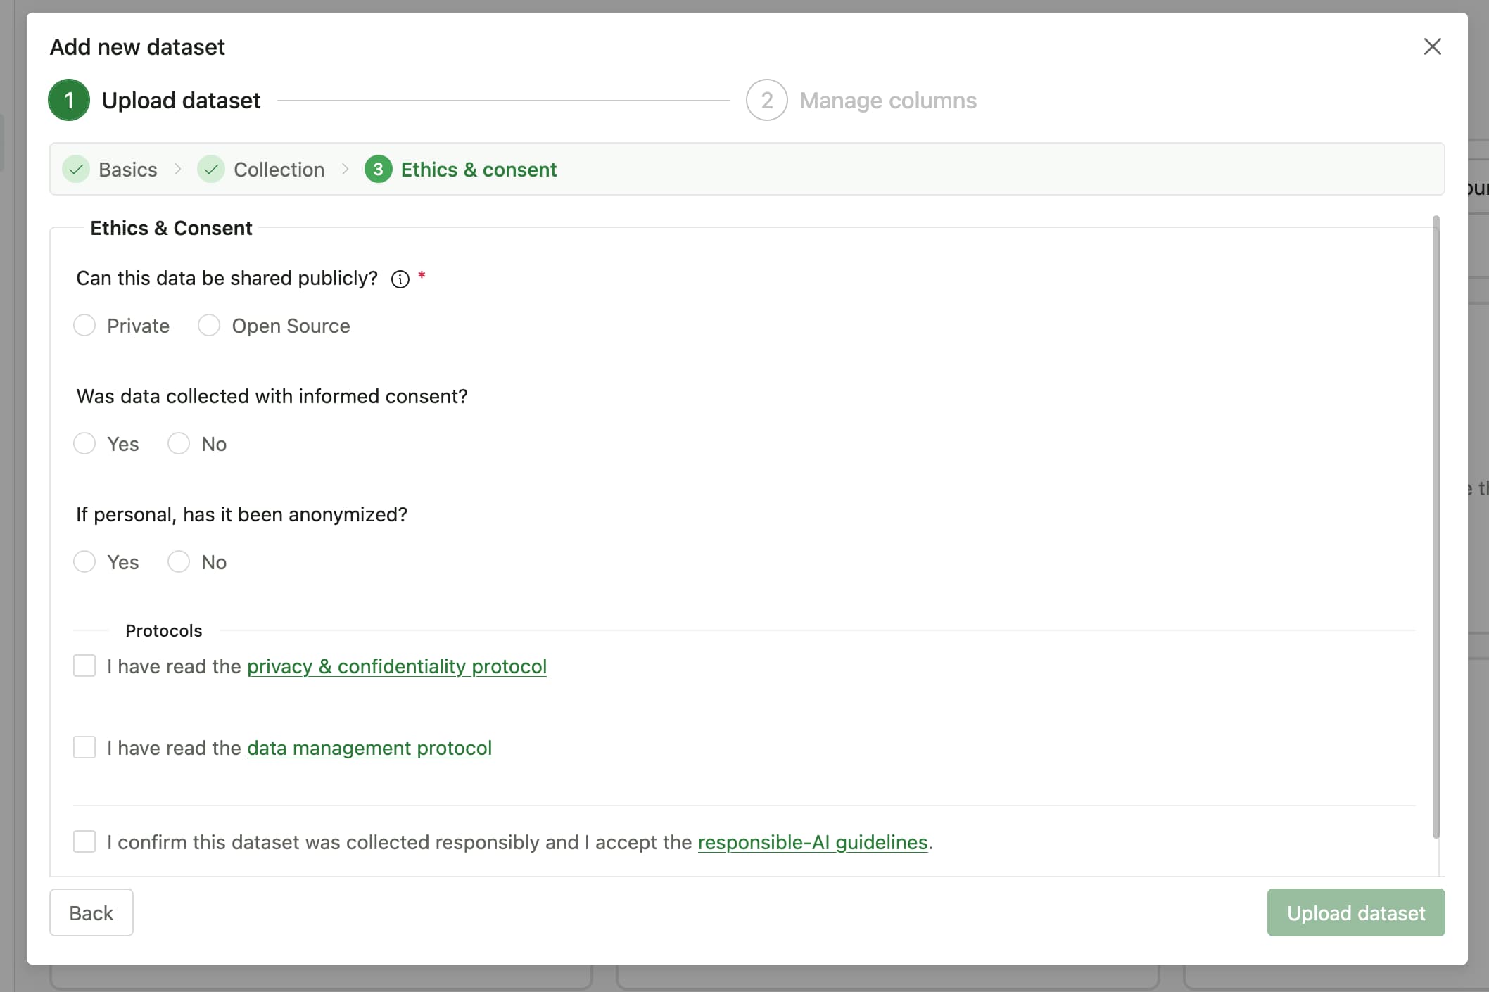Viewport: 1489px width, 992px height.
Task: Select the Manage columns step label
Action: tap(888, 101)
